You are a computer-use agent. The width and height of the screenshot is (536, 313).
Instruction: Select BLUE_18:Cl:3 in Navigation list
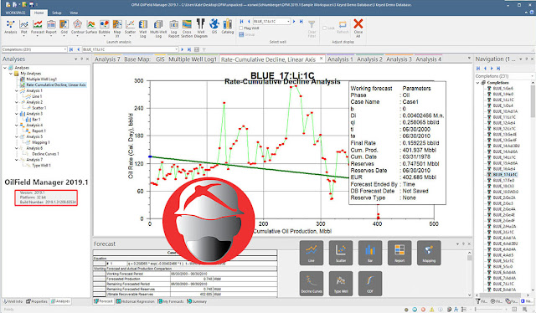coord(503,187)
